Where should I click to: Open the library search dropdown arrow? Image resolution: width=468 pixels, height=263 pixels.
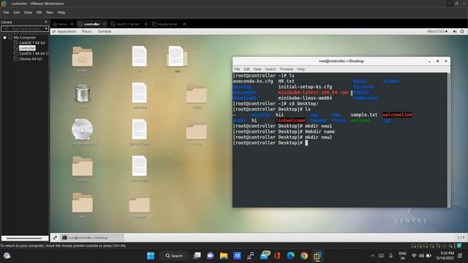46,28
